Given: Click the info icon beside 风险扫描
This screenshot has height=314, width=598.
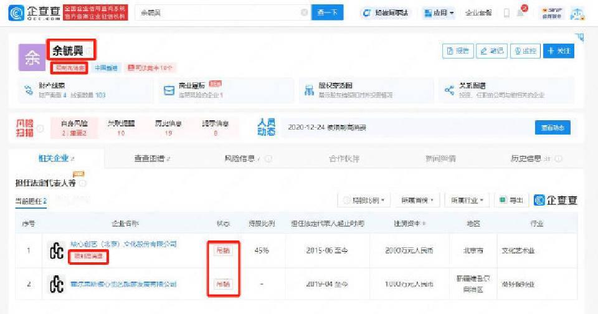Looking at the screenshot, I should coord(40,128).
